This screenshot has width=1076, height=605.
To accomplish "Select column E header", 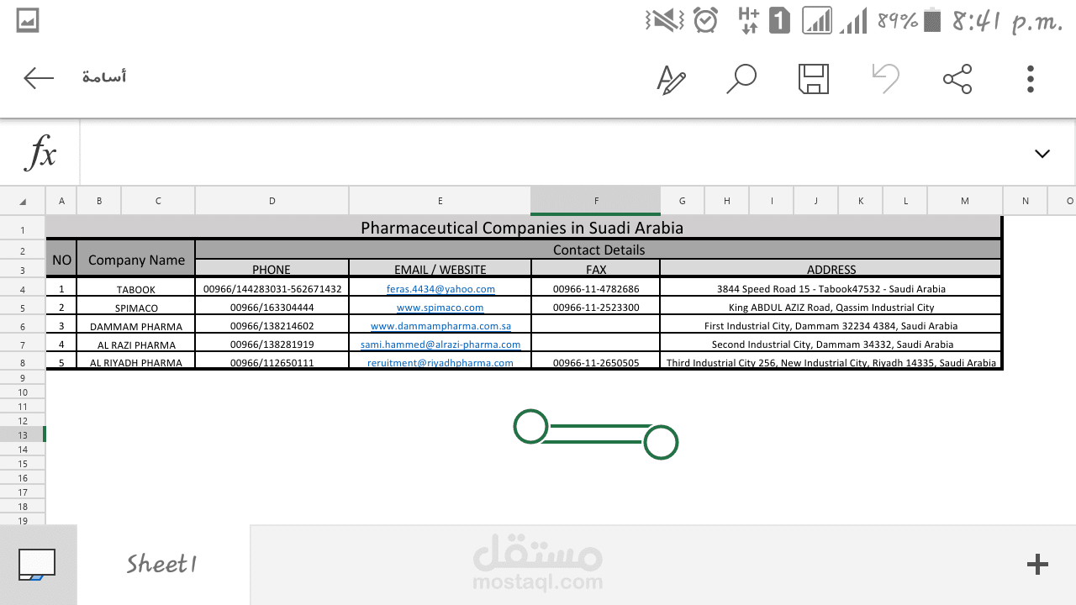I will 440,201.
